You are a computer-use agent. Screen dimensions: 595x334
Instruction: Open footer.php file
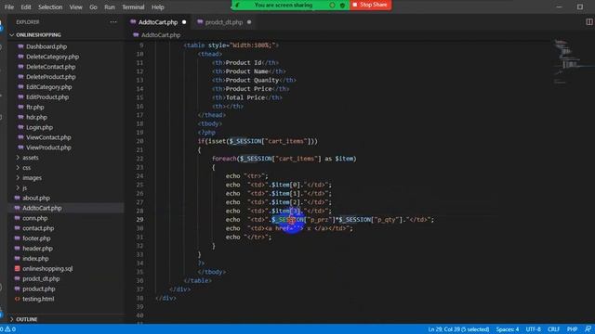pos(36,238)
